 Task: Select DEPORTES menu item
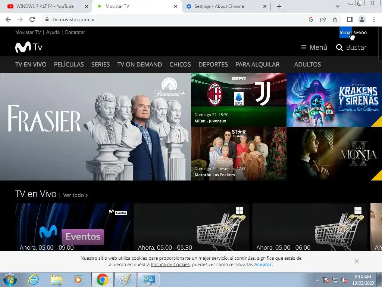[213, 64]
